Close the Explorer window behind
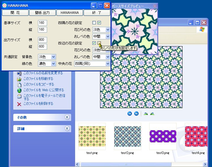This screenshot has width=212, height=167. 204,23
